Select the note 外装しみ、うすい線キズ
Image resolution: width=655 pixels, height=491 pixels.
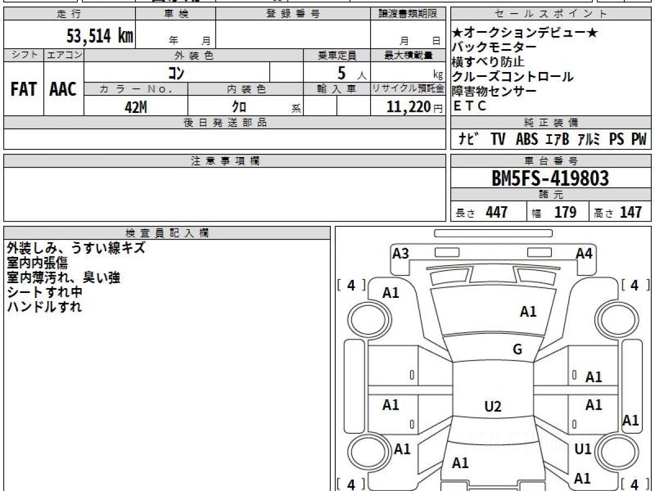click(x=76, y=248)
